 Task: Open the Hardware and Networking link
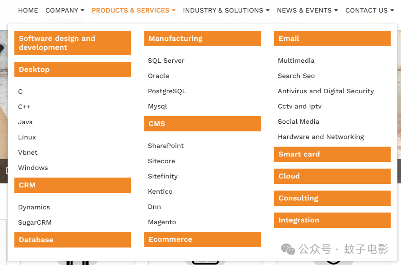[321, 137]
